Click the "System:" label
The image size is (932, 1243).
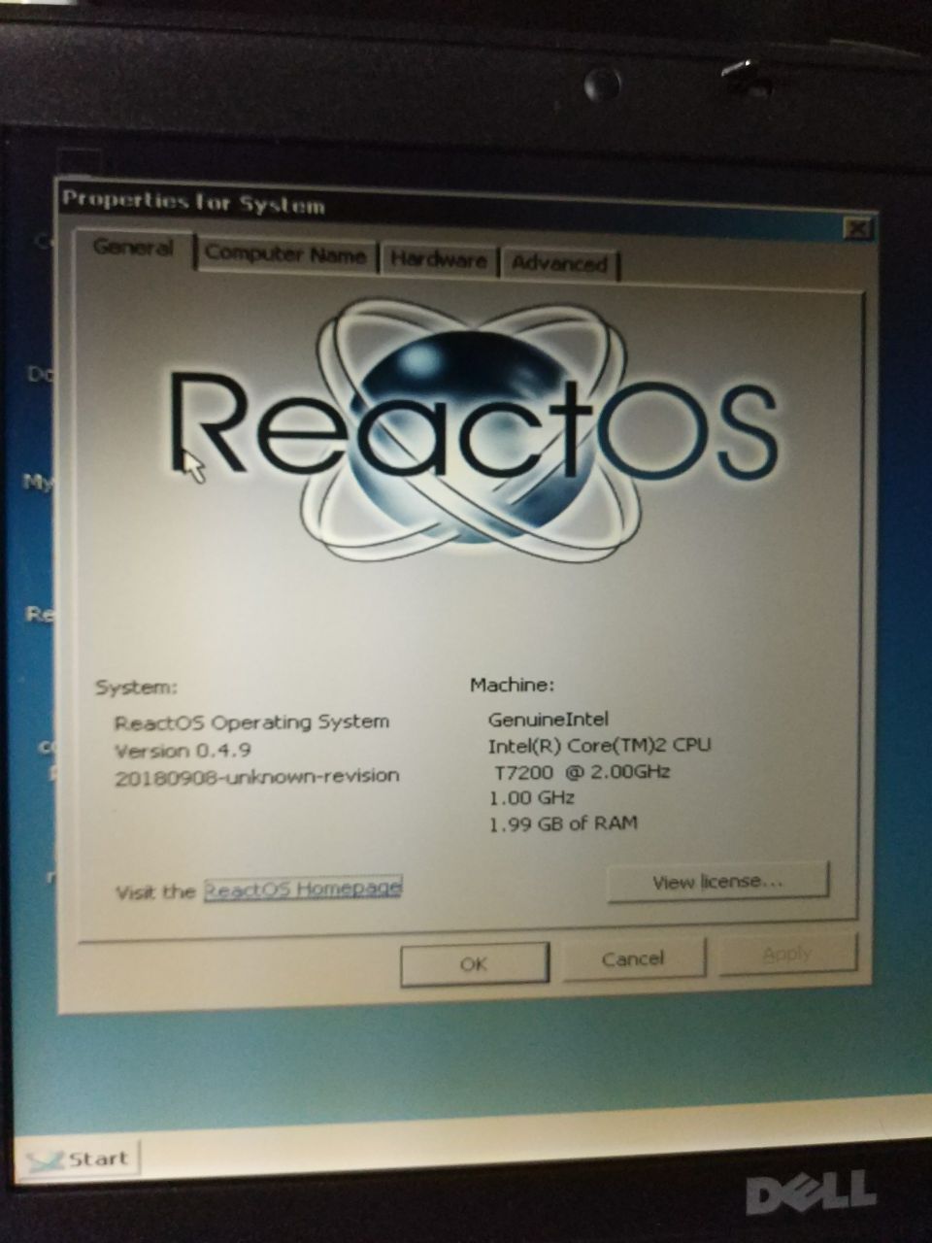(136, 688)
